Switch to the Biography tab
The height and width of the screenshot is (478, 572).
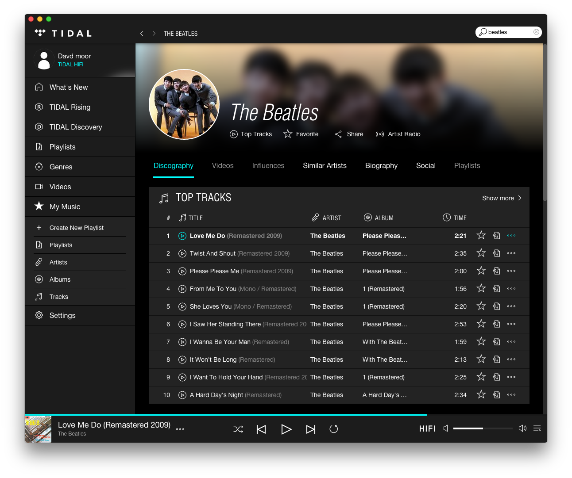pos(381,165)
